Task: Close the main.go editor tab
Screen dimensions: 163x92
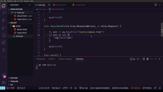Action: click(49, 5)
